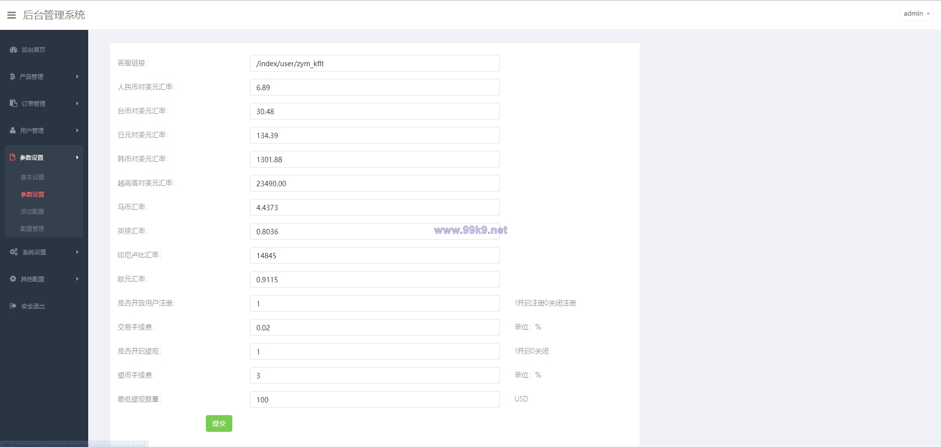
Task: Focus the 韩币对美元汇率 input field
Action: coord(375,159)
